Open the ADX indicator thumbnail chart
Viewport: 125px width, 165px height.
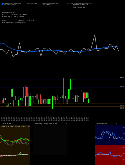tap(15, 135)
